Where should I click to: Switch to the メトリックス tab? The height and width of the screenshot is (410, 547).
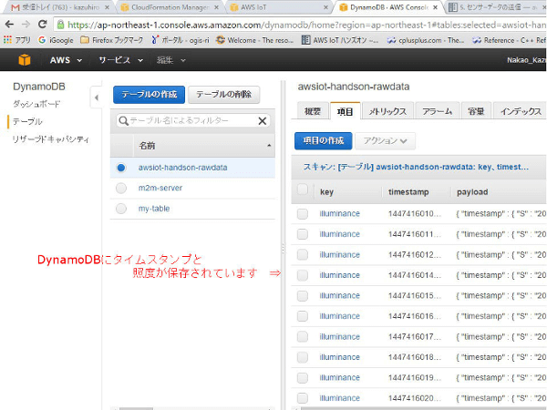click(x=388, y=111)
